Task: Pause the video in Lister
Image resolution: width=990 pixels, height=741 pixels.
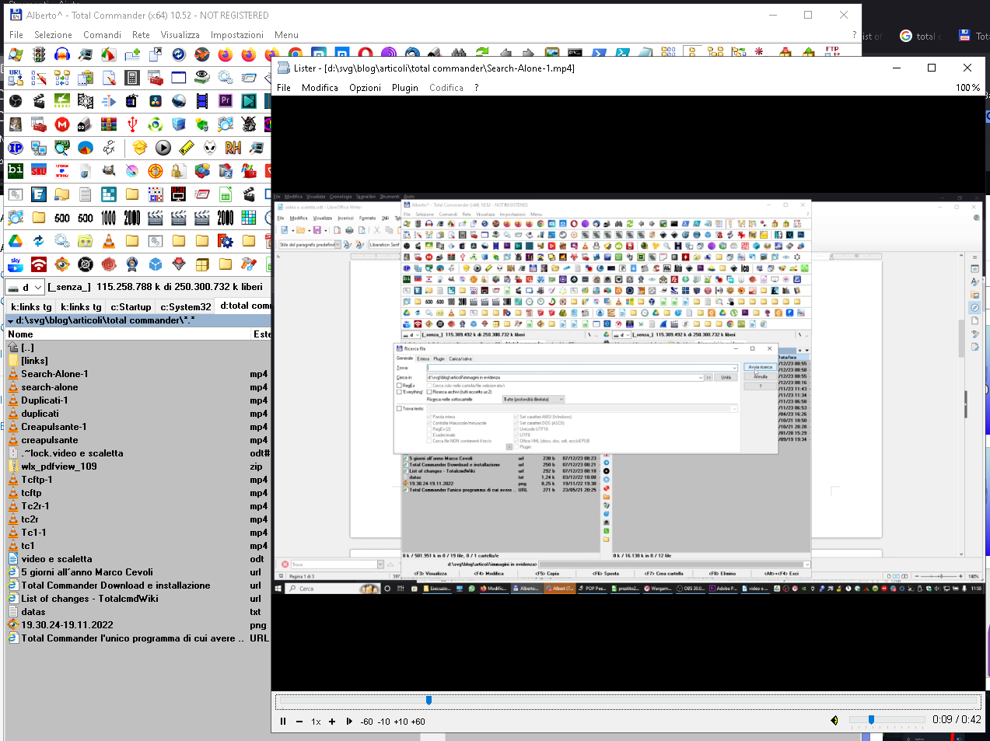Action: click(x=283, y=722)
